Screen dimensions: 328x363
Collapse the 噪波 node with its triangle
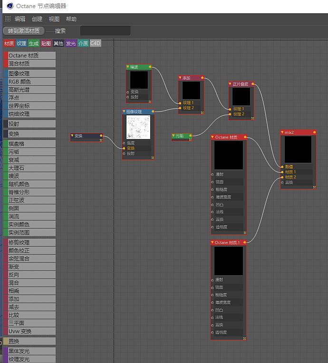click(x=127, y=67)
